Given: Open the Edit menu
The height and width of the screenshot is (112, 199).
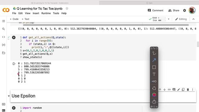Looking at the screenshot, I should coord(21,13).
